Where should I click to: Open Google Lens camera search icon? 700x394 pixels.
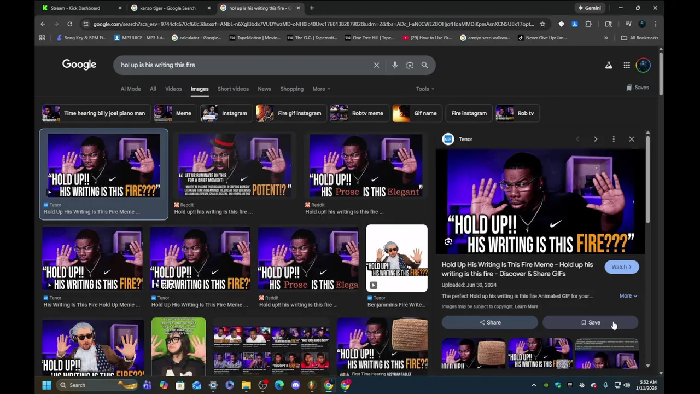click(x=410, y=65)
